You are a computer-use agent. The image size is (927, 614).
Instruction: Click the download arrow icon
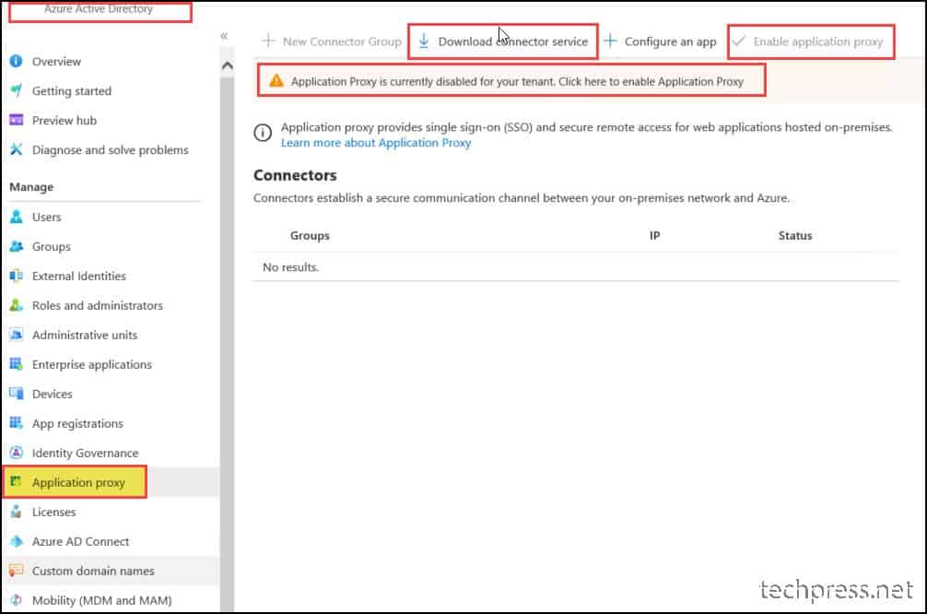click(423, 41)
